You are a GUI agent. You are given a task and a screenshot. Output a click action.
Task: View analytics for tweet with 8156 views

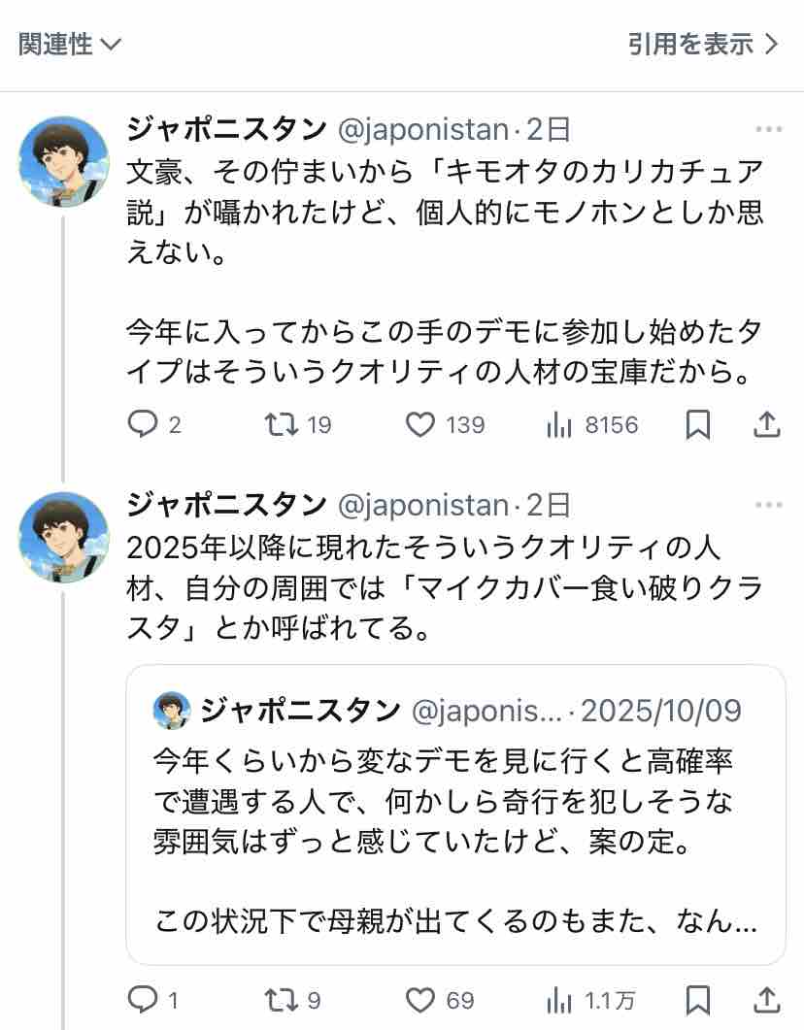coord(591,424)
